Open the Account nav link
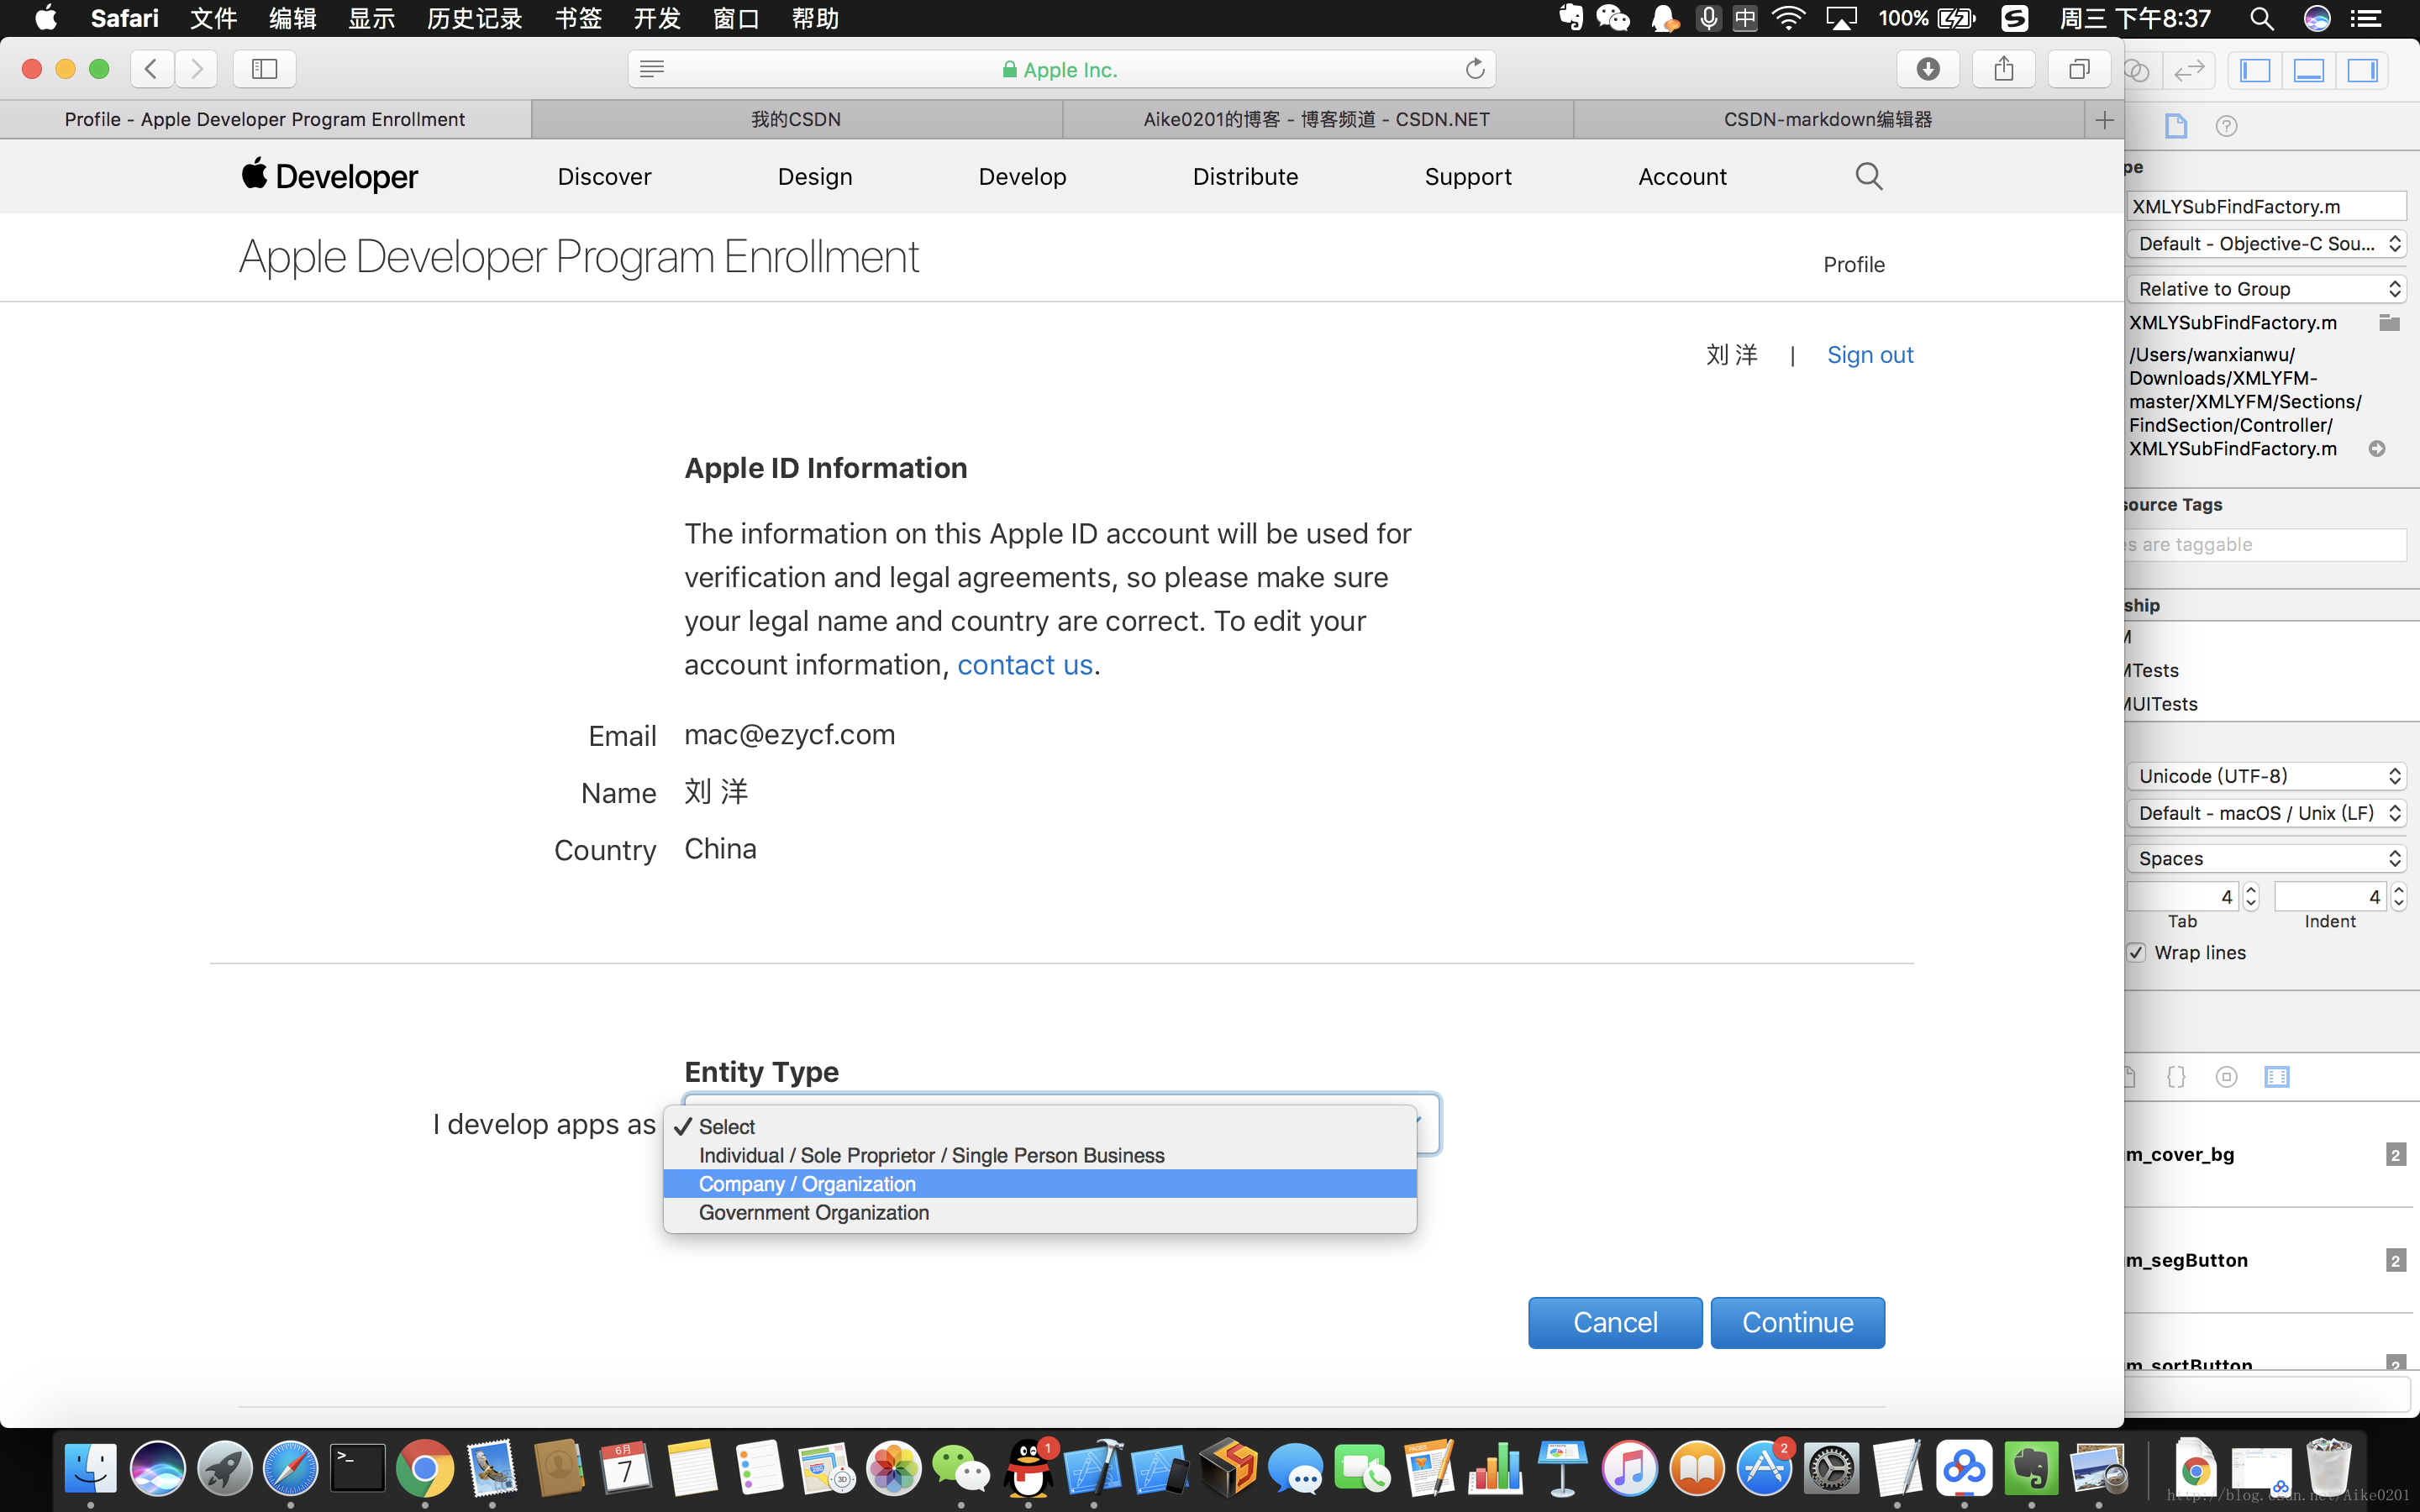The height and width of the screenshot is (1512, 2420). tap(1682, 177)
